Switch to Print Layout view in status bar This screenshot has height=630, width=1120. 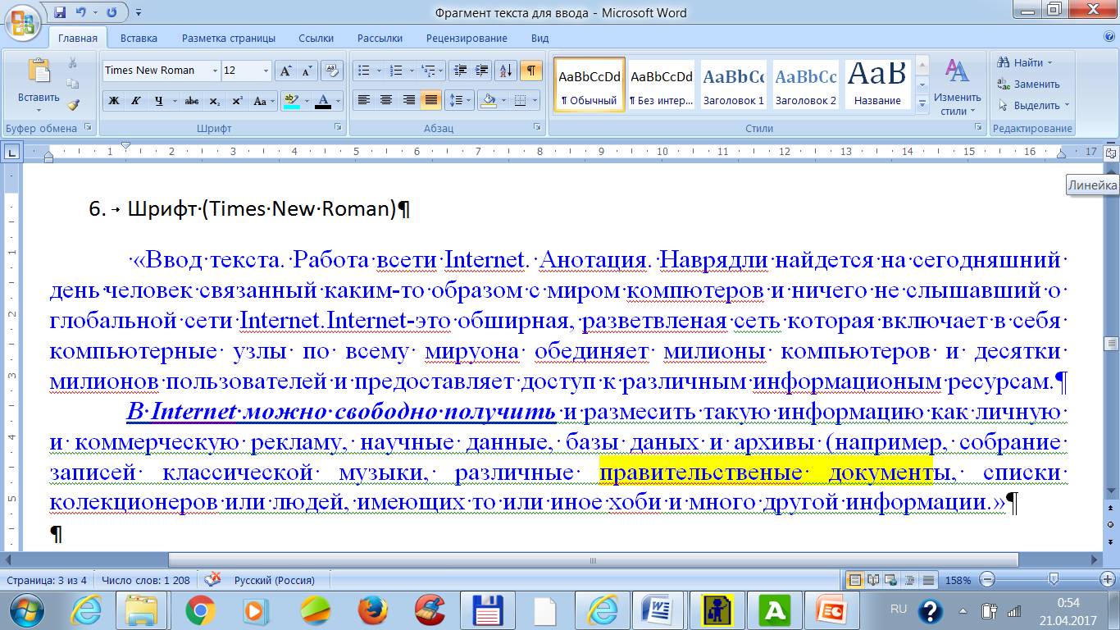click(856, 580)
